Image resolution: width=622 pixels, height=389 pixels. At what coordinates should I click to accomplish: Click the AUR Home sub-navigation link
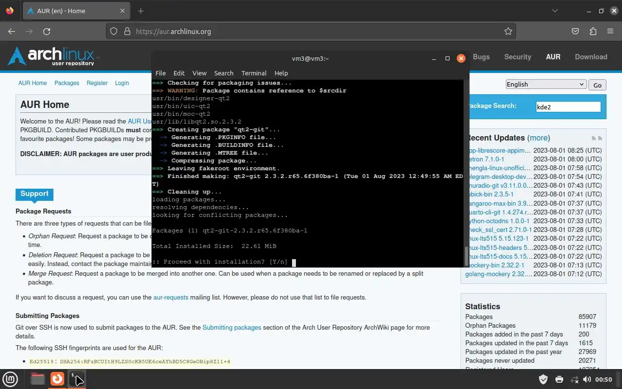pyautogui.click(x=33, y=83)
